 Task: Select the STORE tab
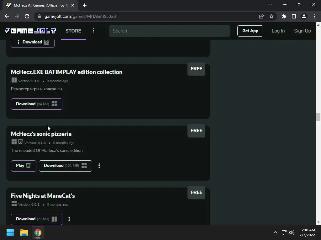[x=73, y=31]
